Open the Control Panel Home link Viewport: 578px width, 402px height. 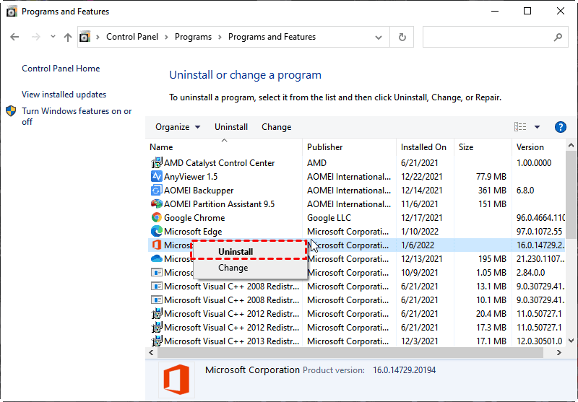click(x=61, y=69)
